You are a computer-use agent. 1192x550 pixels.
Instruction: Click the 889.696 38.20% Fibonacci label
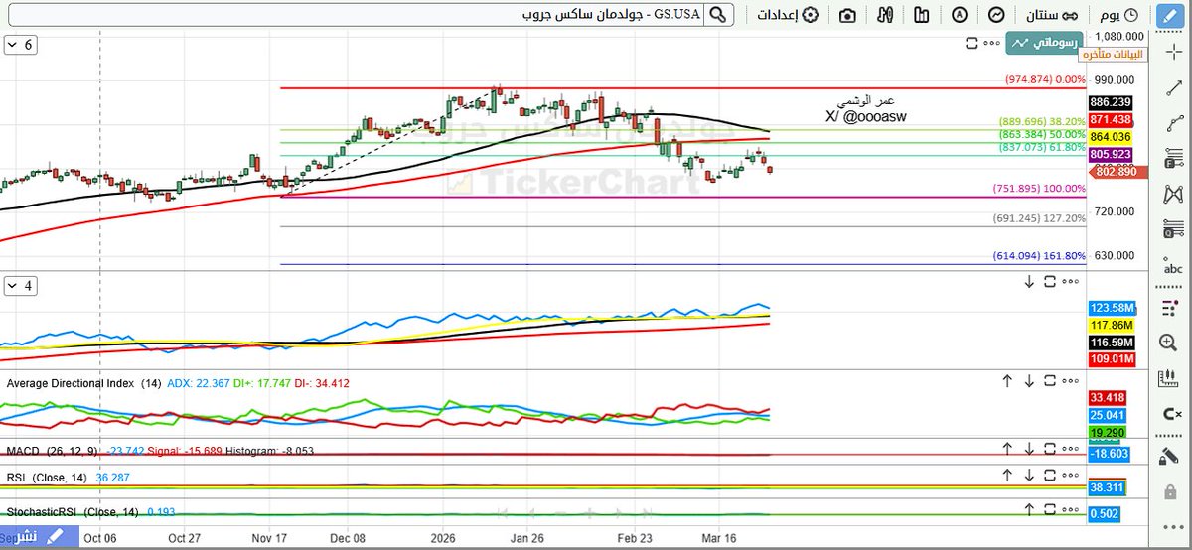point(1041,122)
